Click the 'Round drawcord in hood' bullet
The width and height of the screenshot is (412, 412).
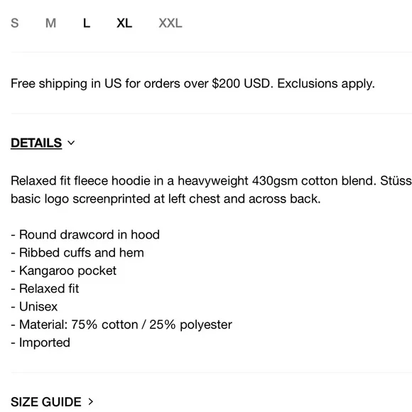[85, 234]
